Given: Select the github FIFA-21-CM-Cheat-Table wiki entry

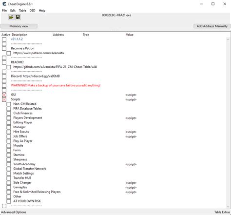Looking at the screenshot, I should pos(55,67).
